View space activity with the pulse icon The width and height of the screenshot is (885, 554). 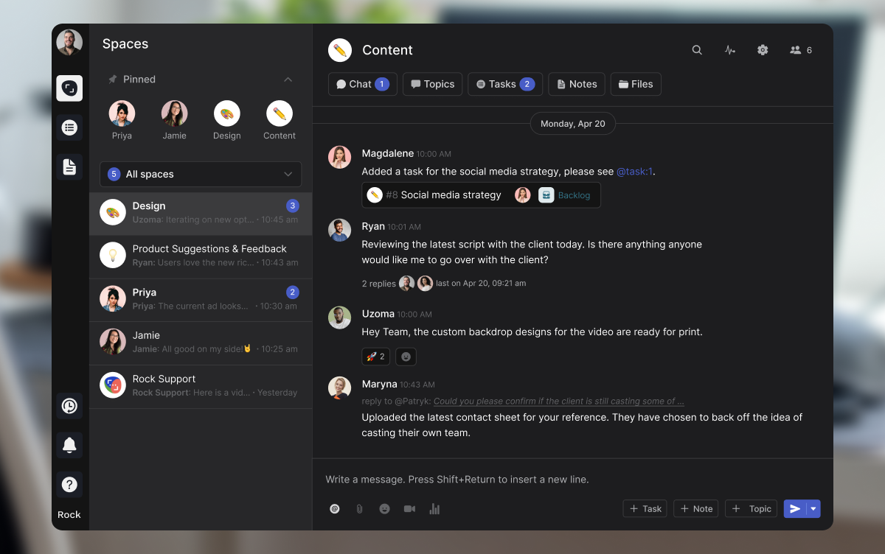pyautogui.click(x=730, y=49)
